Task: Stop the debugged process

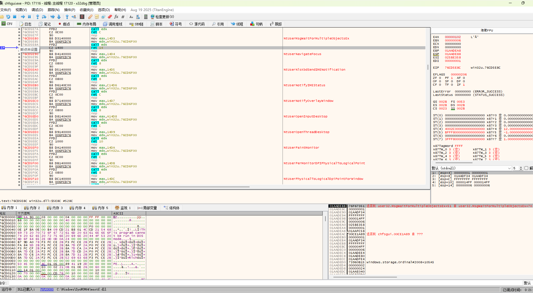Action: [14, 16]
